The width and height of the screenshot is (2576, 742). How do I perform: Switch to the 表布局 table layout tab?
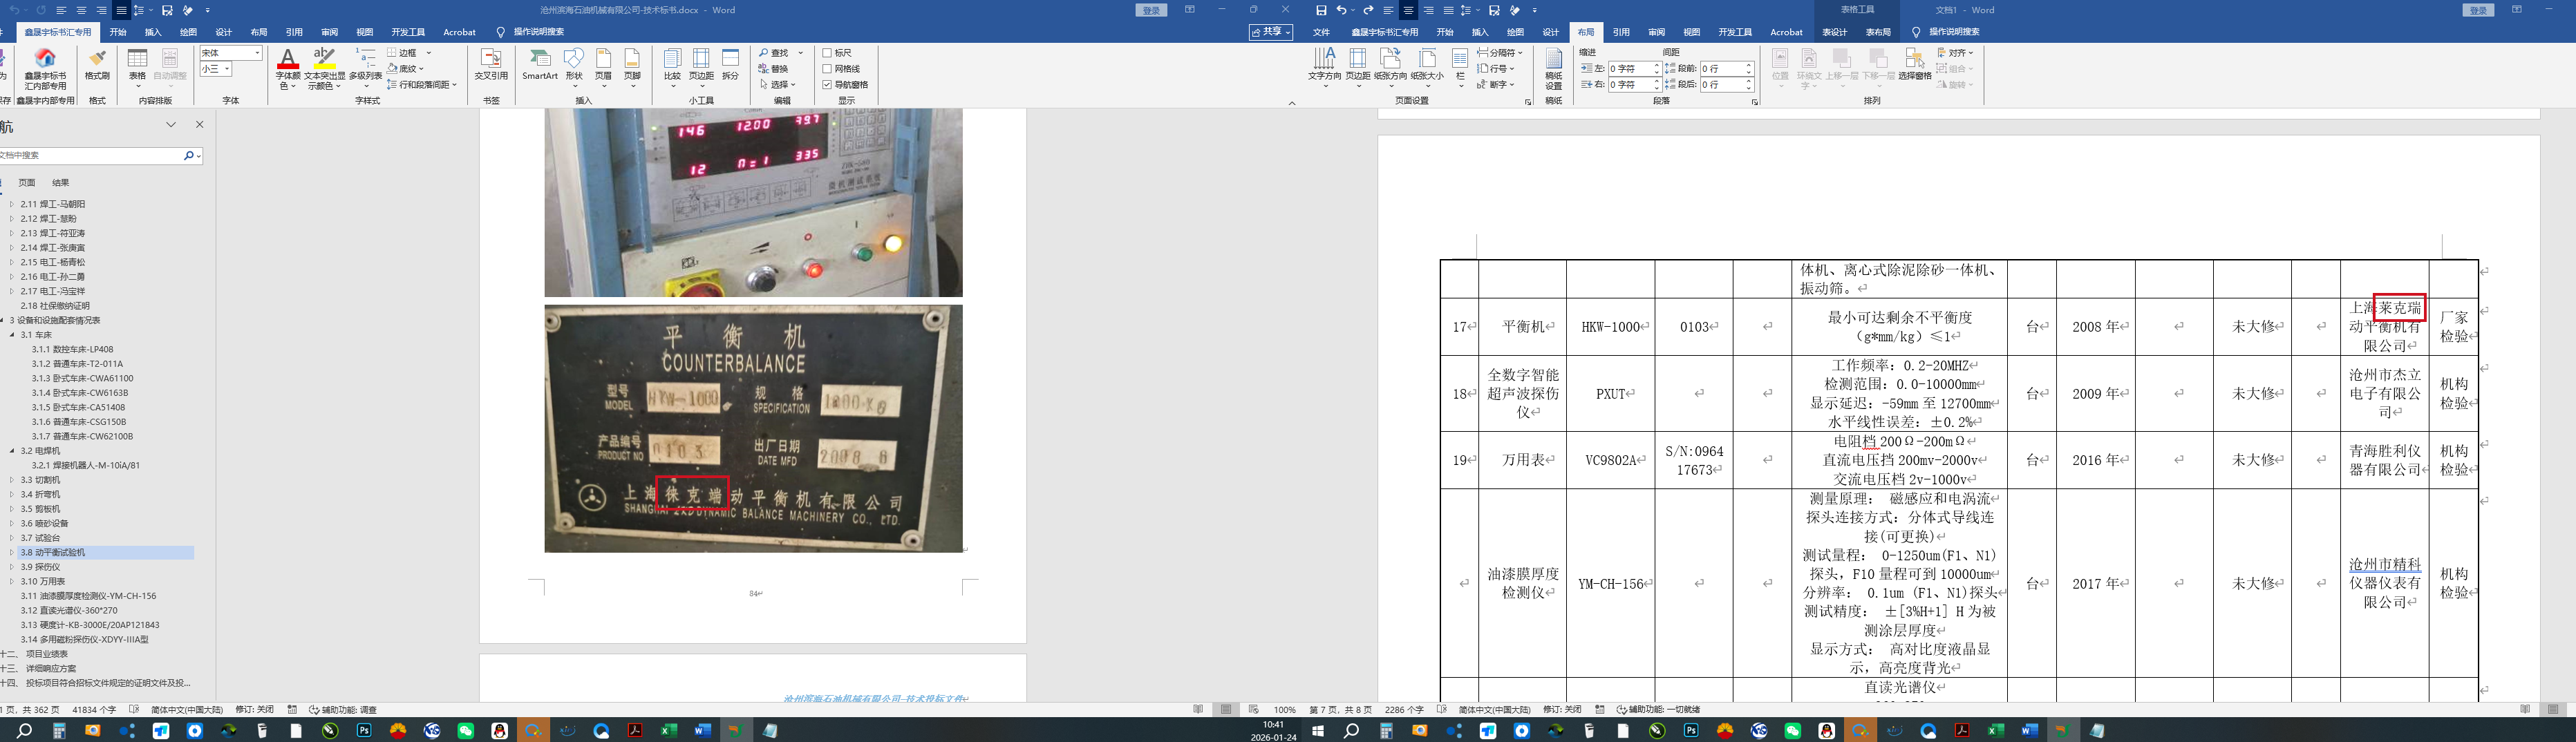click(1878, 32)
